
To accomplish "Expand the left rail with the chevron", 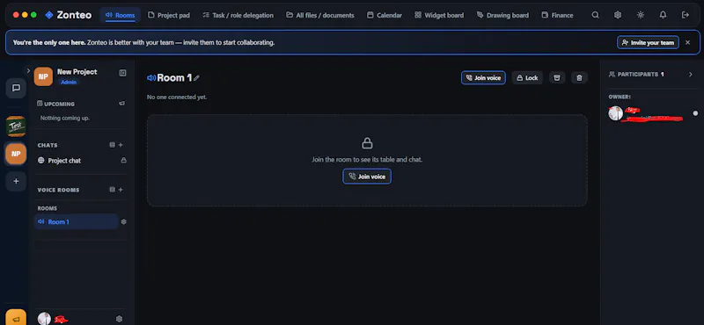I will (x=28, y=70).
